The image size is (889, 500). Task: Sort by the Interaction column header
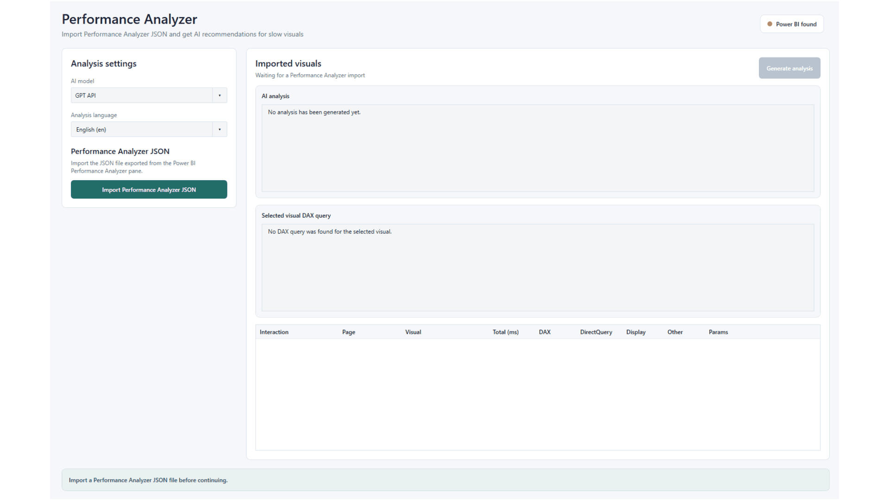(274, 332)
